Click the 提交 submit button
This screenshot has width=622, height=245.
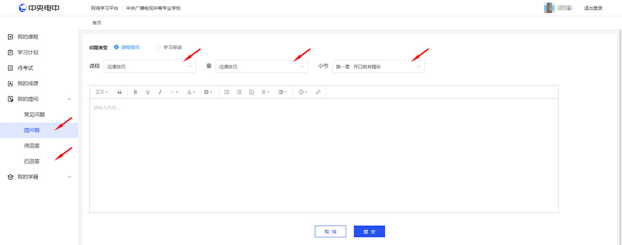click(x=369, y=232)
